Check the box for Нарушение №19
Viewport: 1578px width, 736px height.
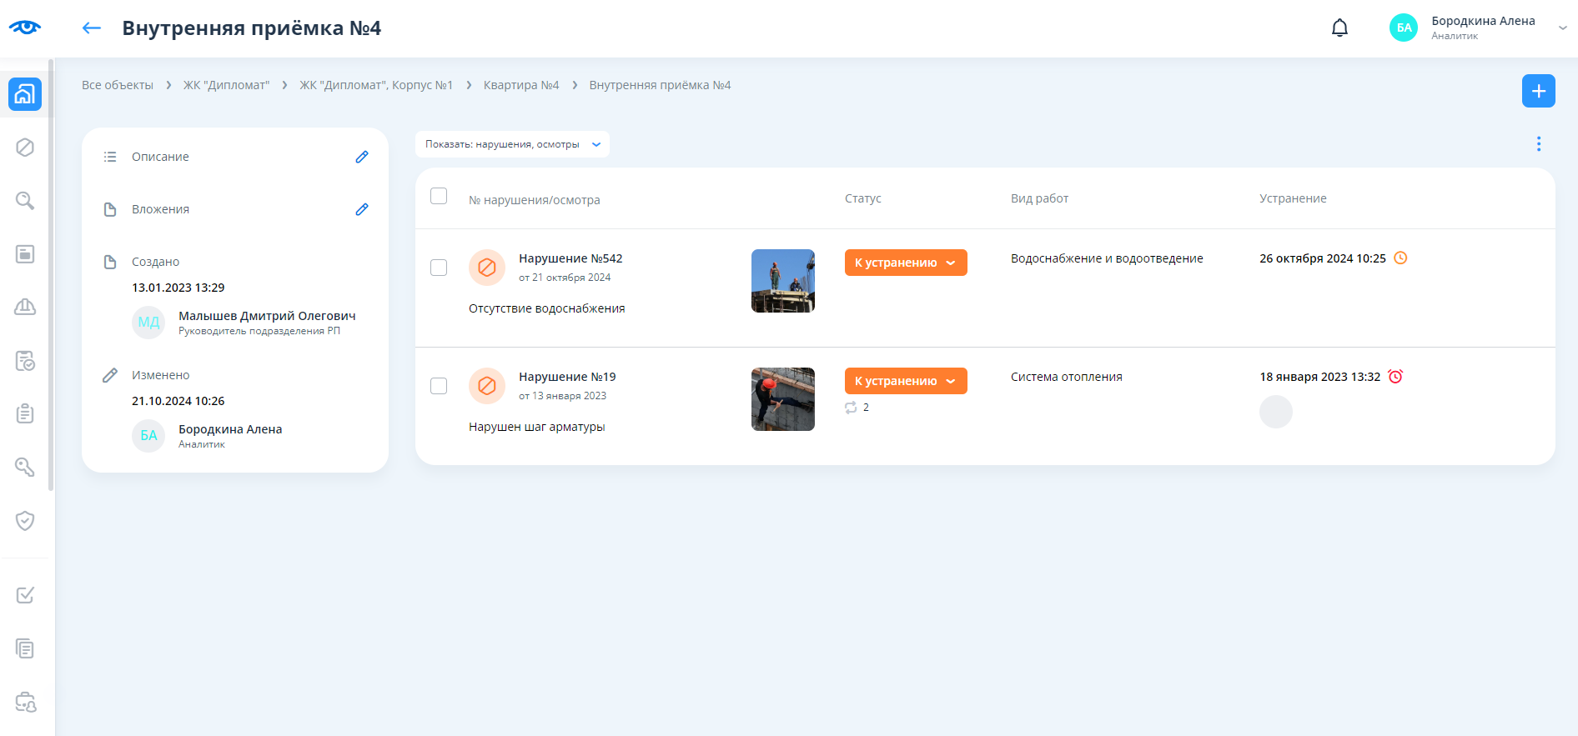tap(439, 386)
